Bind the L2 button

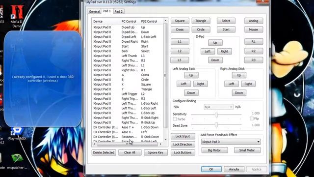coord(180,51)
